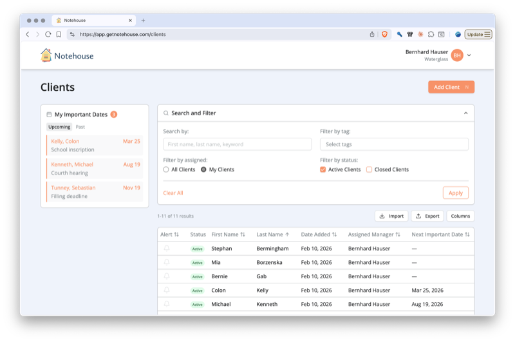
Task: Click the browser Update button
Action: pyautogui.click(x=478, y=34)
